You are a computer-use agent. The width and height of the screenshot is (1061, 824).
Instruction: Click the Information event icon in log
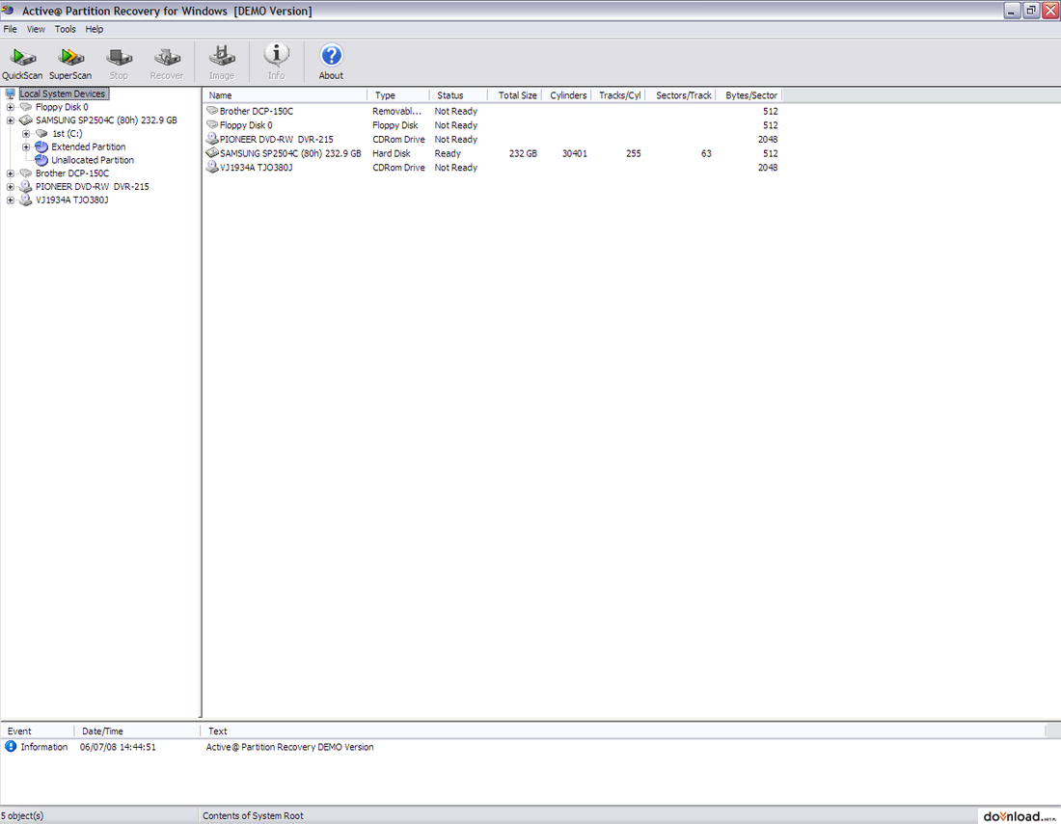[11, 746]
